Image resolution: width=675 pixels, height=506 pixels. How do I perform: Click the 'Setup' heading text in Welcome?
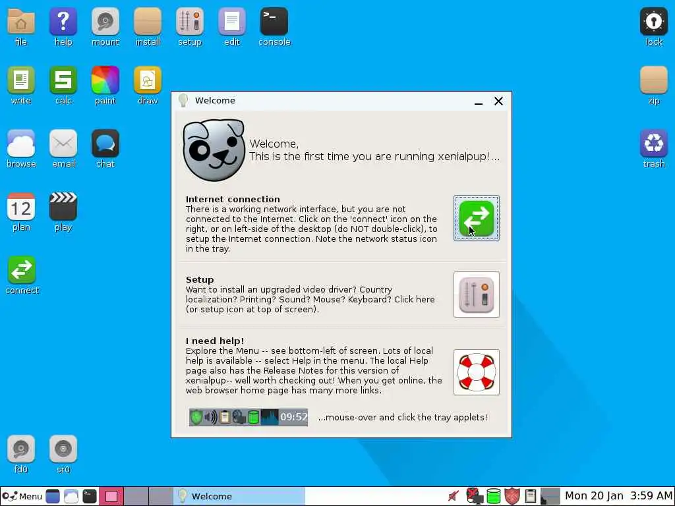[200, 279]
